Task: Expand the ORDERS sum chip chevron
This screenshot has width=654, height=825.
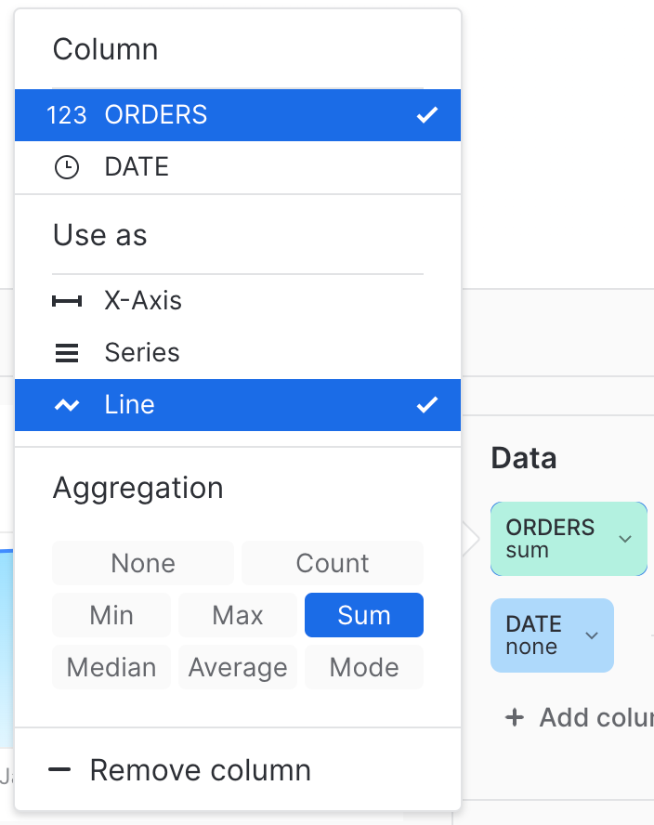Action: point(625,539)
